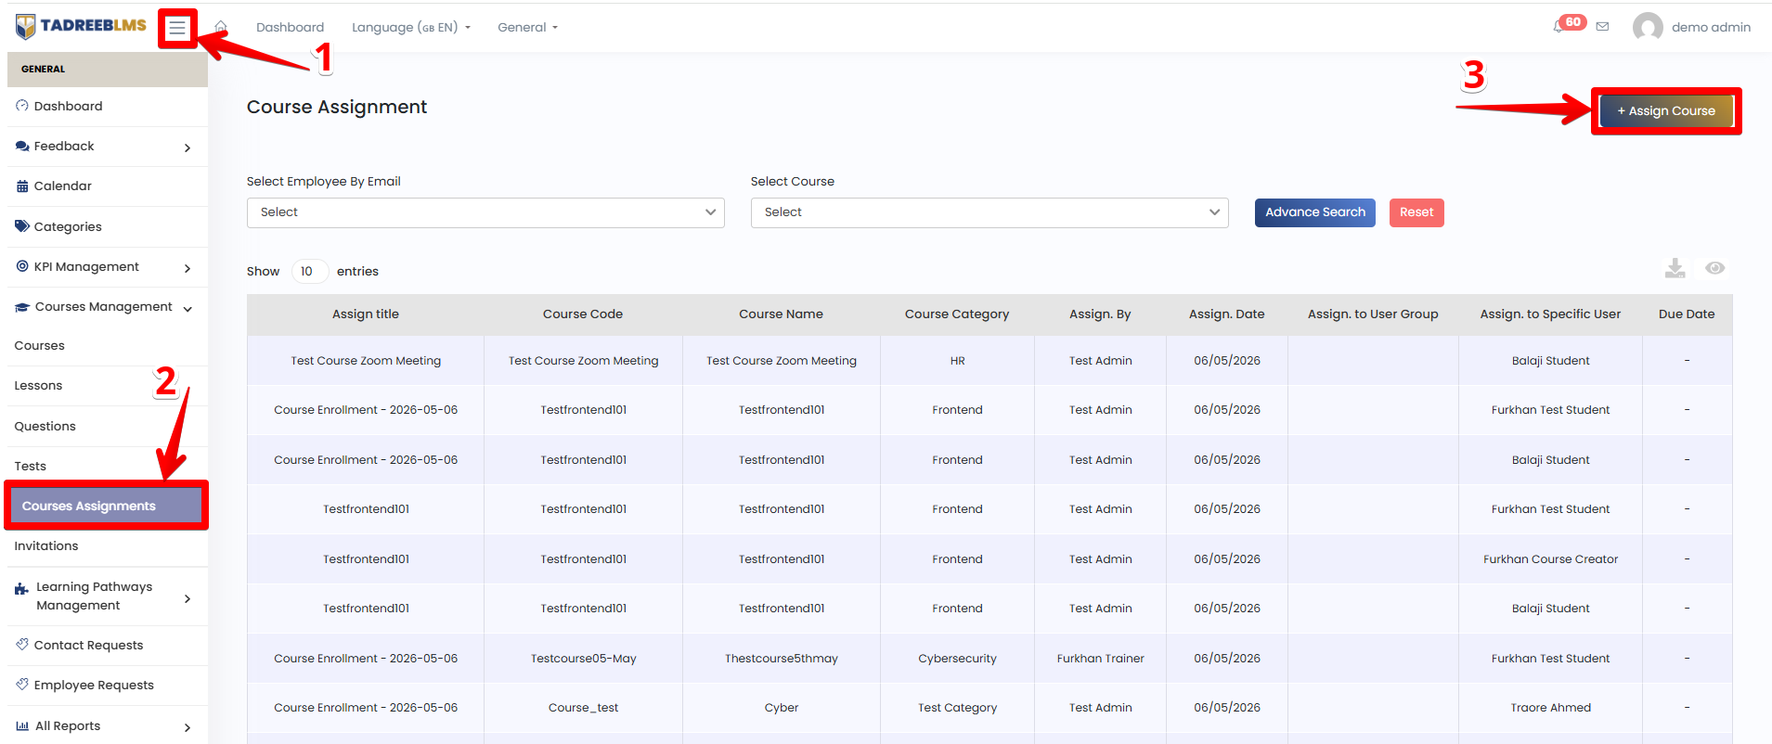The width and height of the screenshot is (1772, 744).
Task: Click the Furkhan Trainer cell
Action: click(x=1100, y=659)
